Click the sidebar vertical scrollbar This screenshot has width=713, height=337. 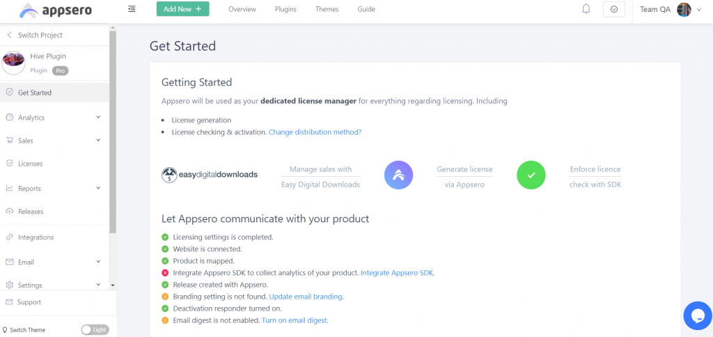pyautogui.click(x=113, y=132)
